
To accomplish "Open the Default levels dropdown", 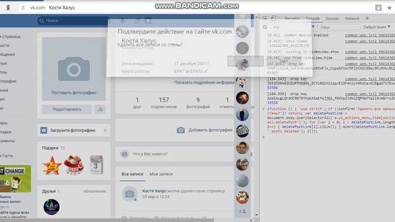I will tap(376, 27).
